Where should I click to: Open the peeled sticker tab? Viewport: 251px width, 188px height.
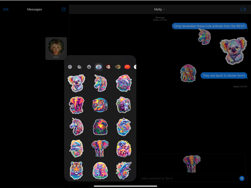(x=80, y=67)
